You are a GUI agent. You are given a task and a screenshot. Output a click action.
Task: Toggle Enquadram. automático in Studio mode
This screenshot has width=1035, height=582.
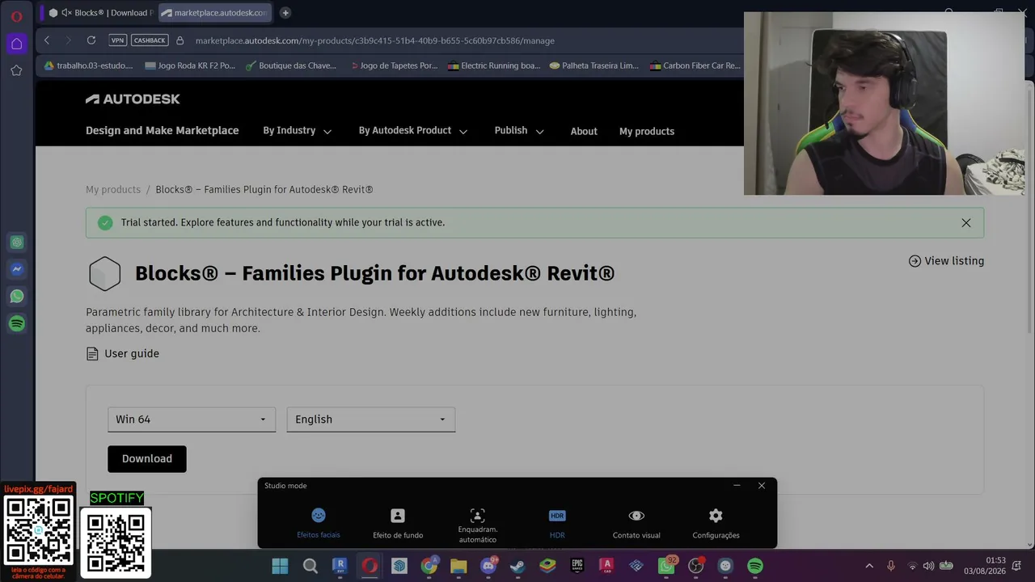pyautogui.click(x=477, y=525)
